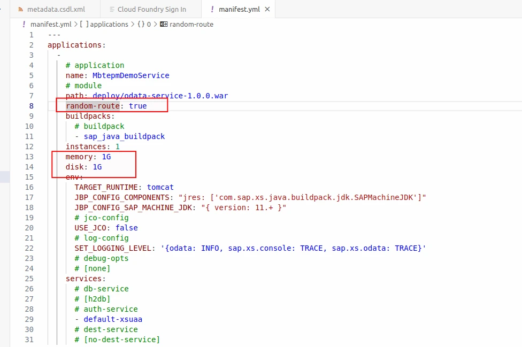Click the '# buildpack' comment on line 10

pos(99,126)
